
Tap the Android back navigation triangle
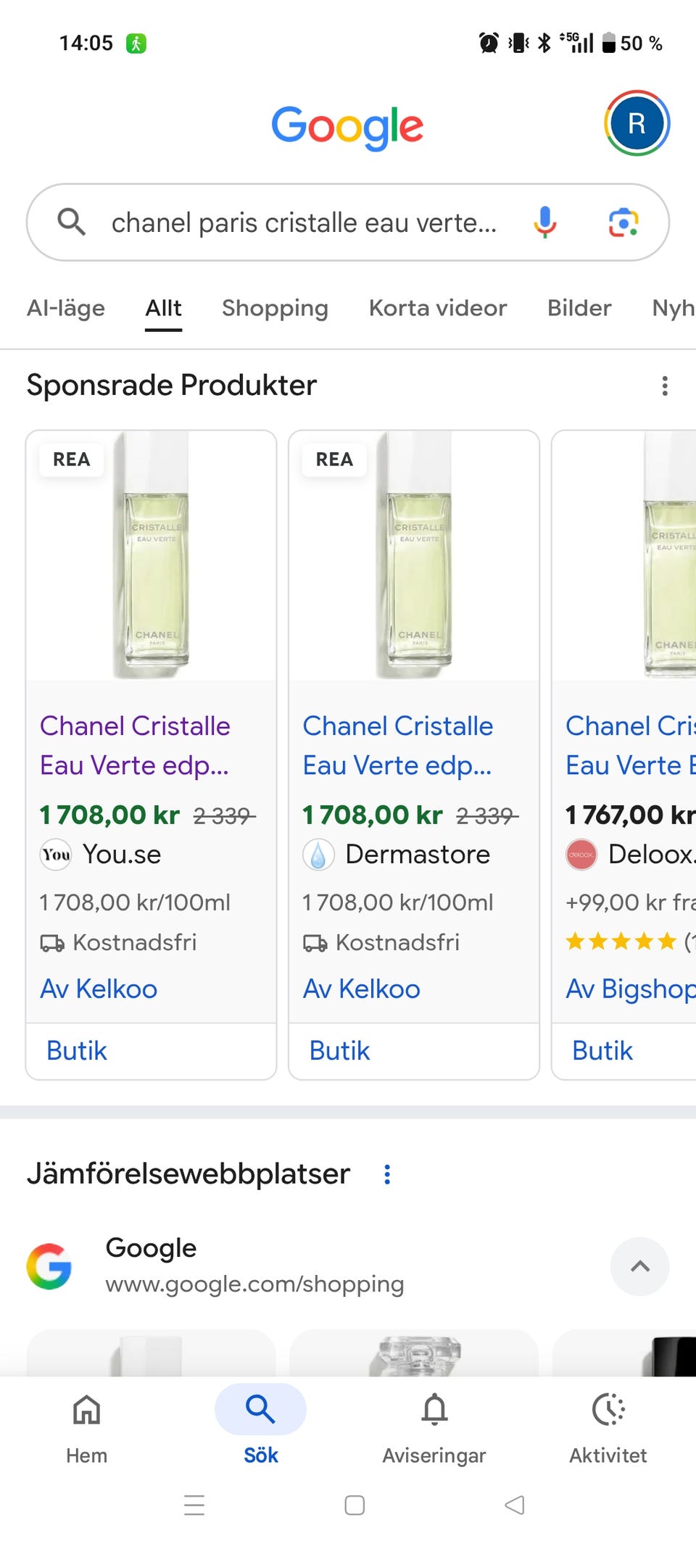(514, 1505)
